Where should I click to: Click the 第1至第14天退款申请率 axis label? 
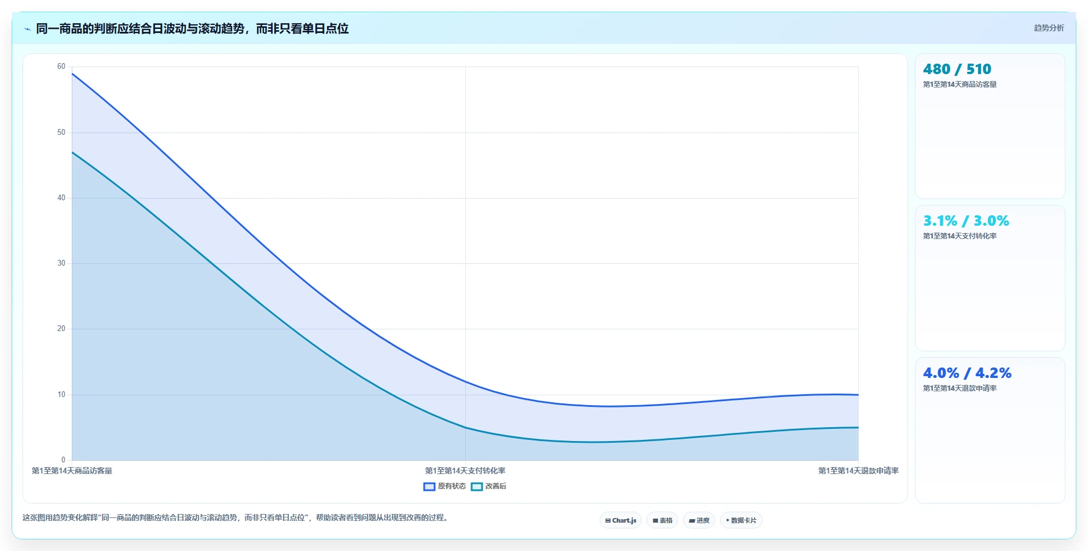coord(858,471)
